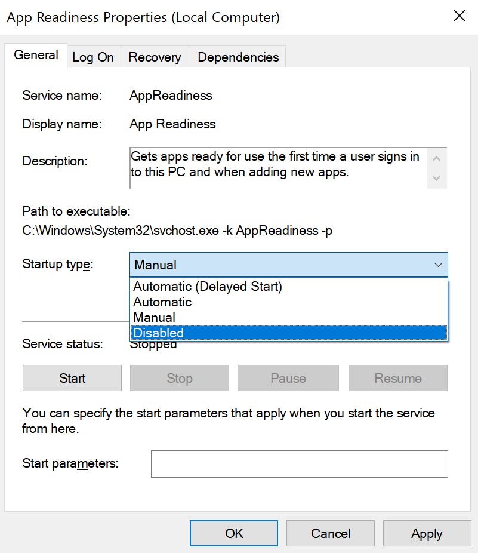
Task: Confirm changes with the OK button
Action: pyautogui.click(x=234, y=533)
